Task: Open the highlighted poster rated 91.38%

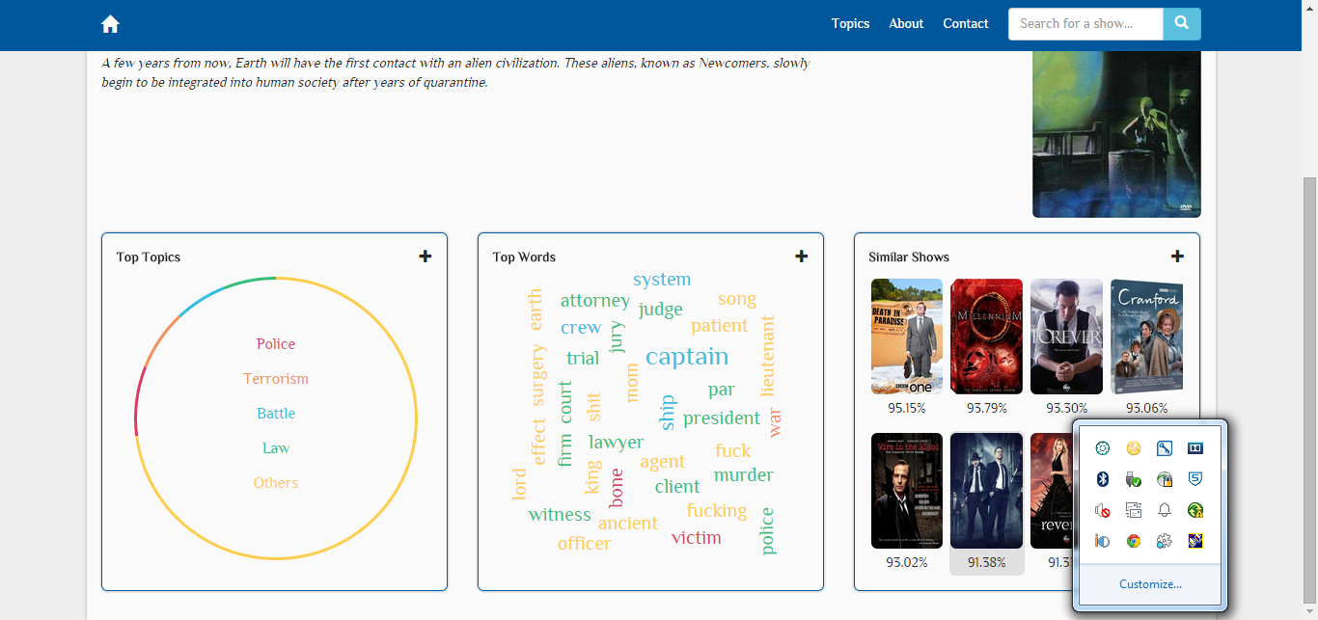Action: [x=986, y=491]
